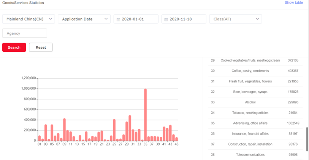
Task: Click the count value 493367
Action: [x=293, y=71]
